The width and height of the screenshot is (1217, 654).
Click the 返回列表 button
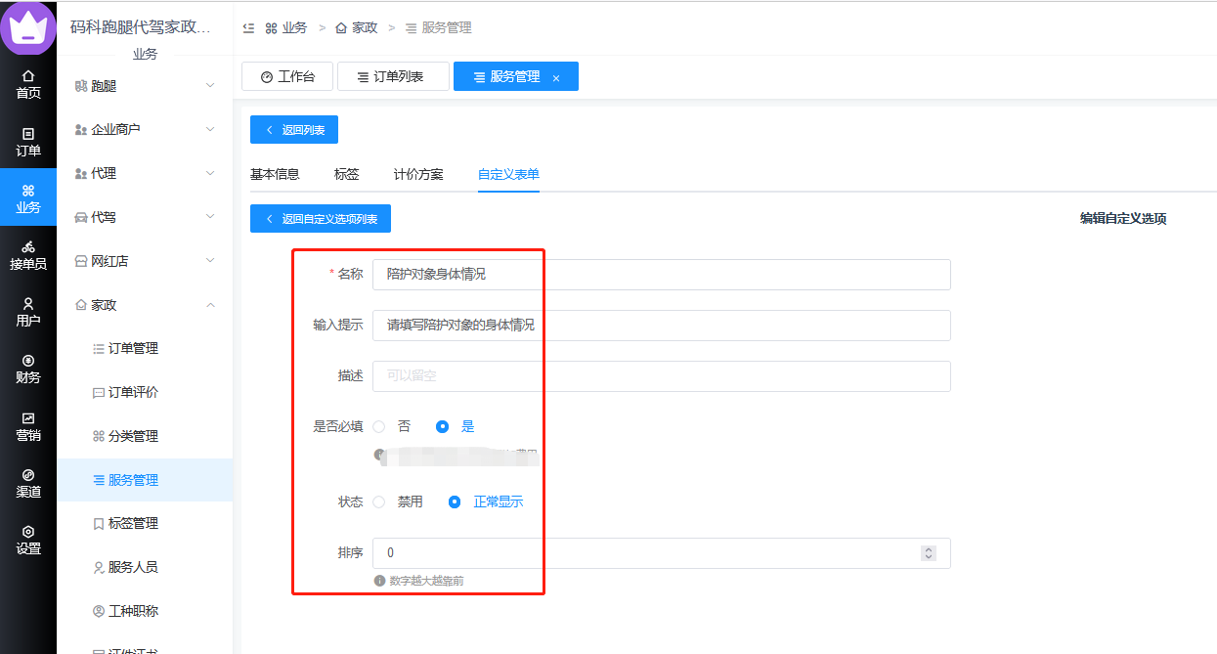[x=294, y=129]
